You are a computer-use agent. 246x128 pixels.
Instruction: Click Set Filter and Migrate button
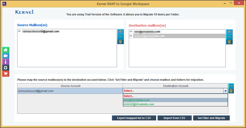point(211,118)
